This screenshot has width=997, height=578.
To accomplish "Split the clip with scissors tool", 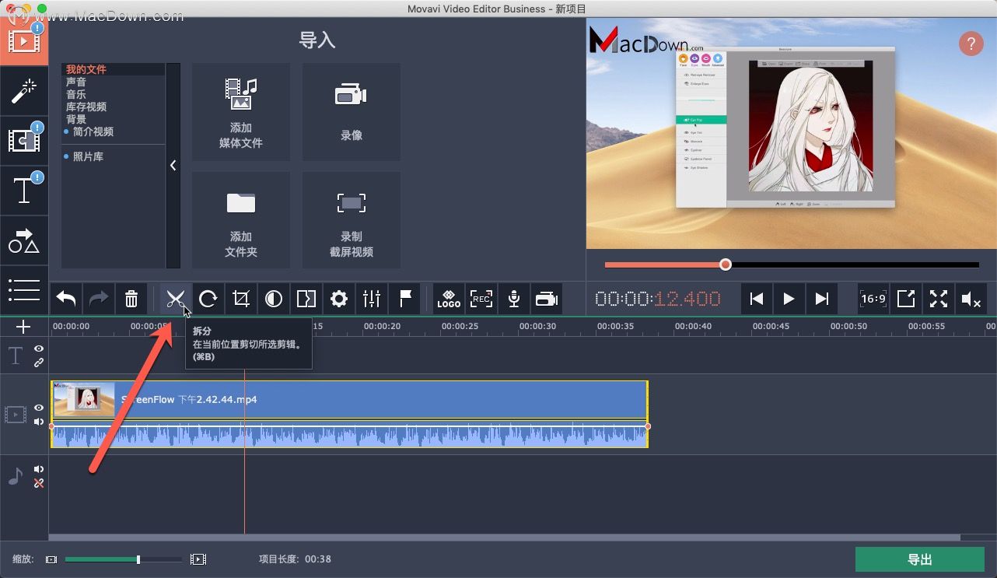I will pos(175,299).
